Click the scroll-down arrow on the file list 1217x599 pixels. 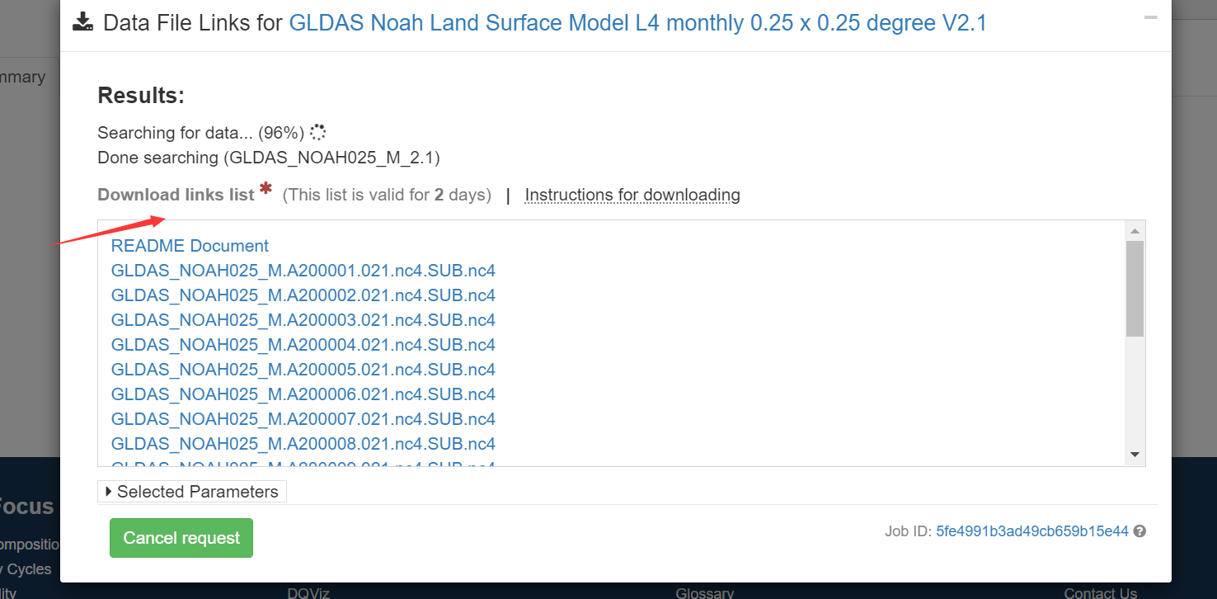(1135, 455)
